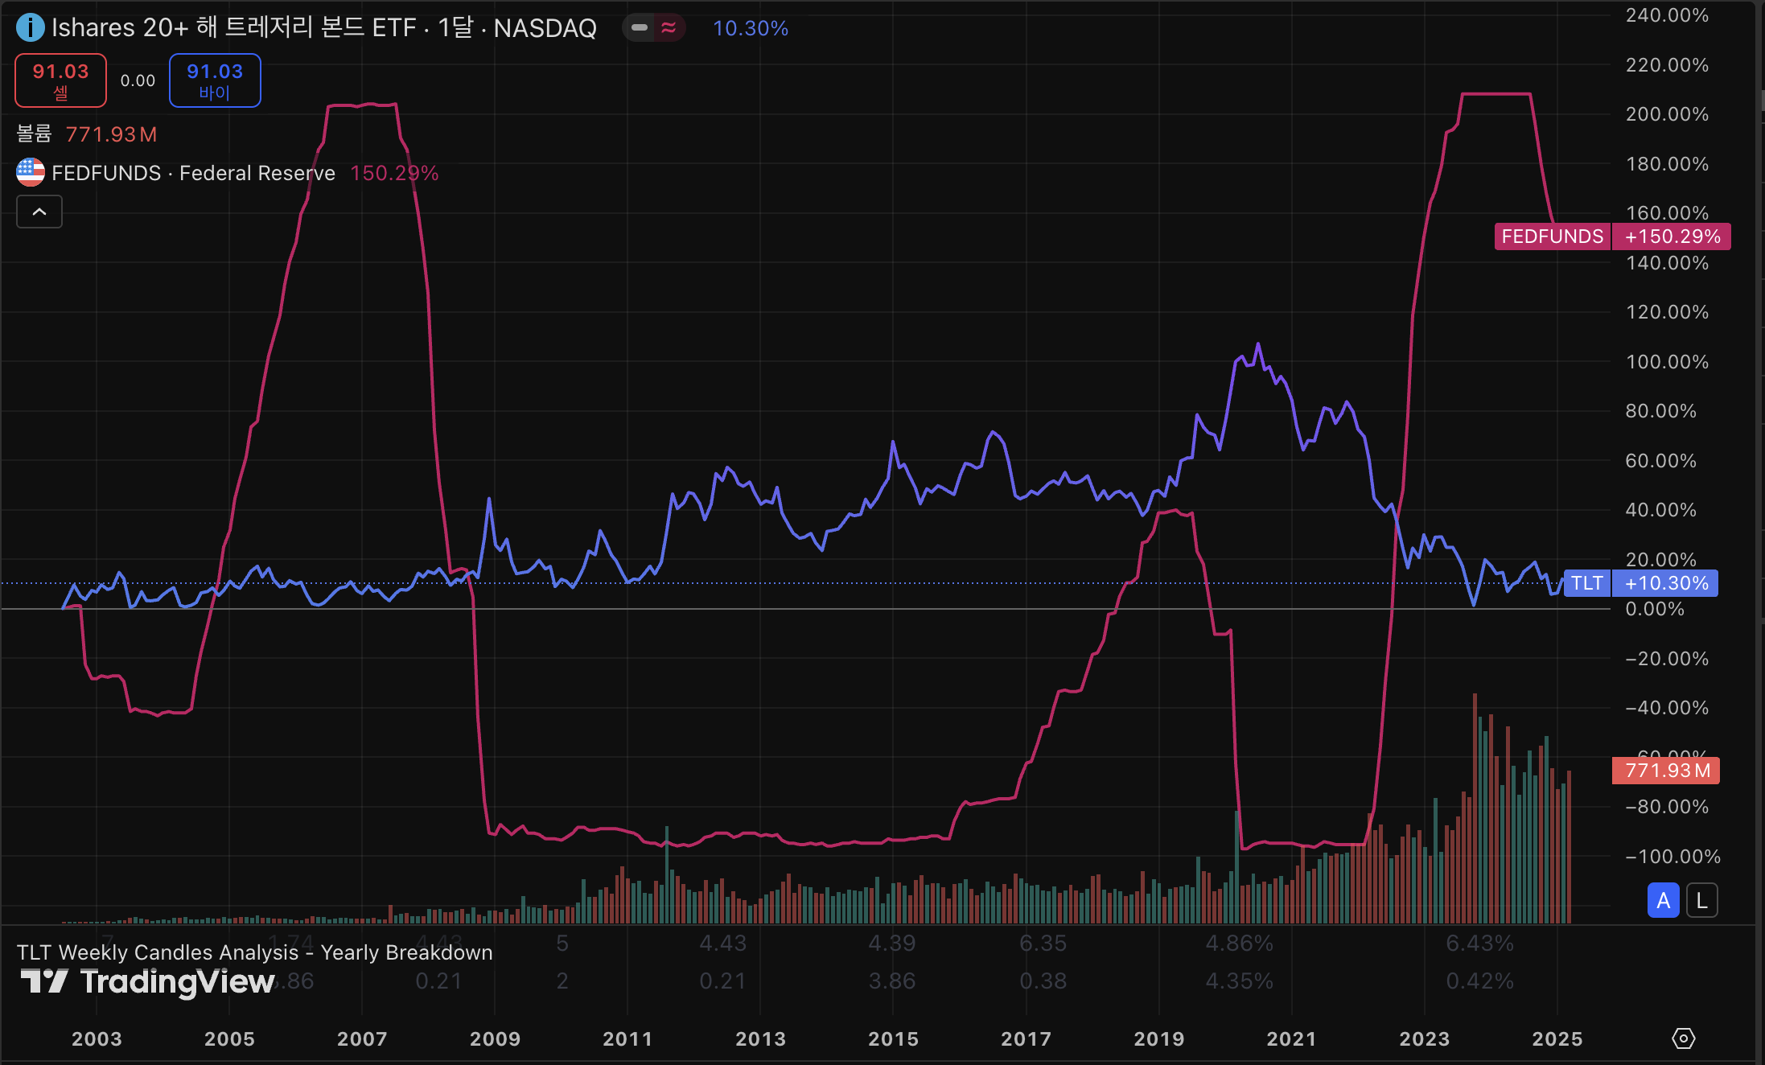Click the blue 91.03 buy button
The width and height of the screenshot is (1765, 1065).
(x=215, y=80)
